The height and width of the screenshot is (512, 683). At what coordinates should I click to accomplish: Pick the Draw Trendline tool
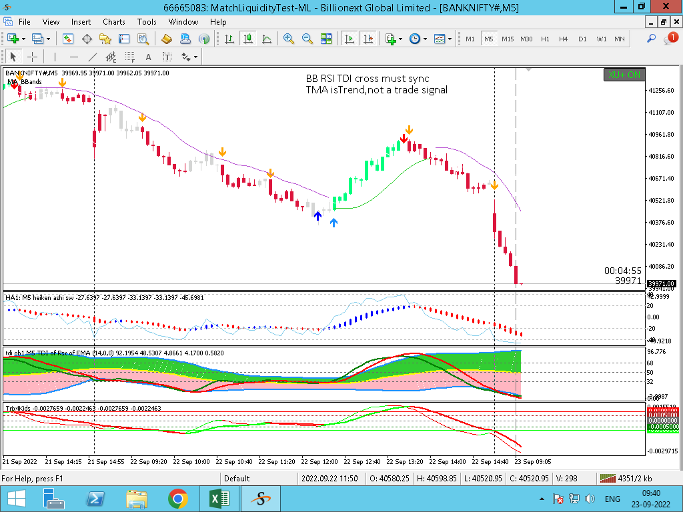coord(92,57)
